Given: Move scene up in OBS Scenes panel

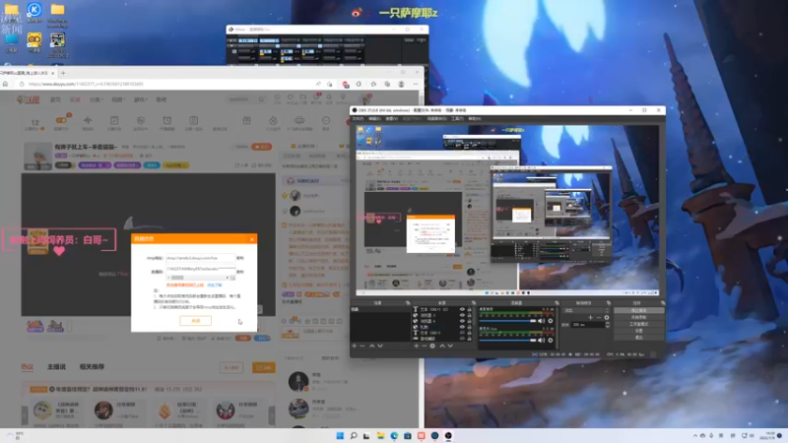Looking at the screenshot, I should click(x=372, y=347).
